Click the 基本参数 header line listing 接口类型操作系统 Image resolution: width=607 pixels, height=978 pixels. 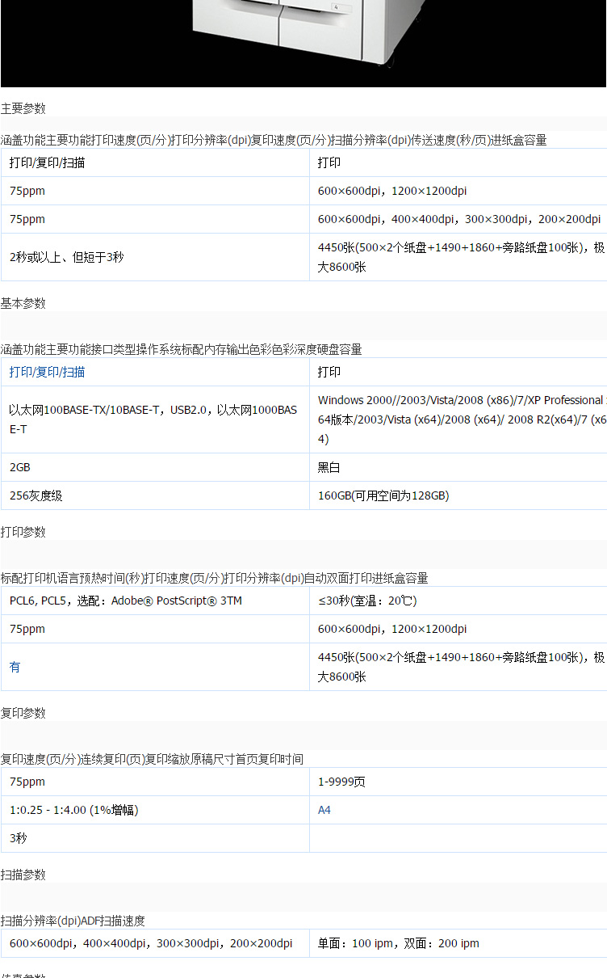[x=181, y=349]
